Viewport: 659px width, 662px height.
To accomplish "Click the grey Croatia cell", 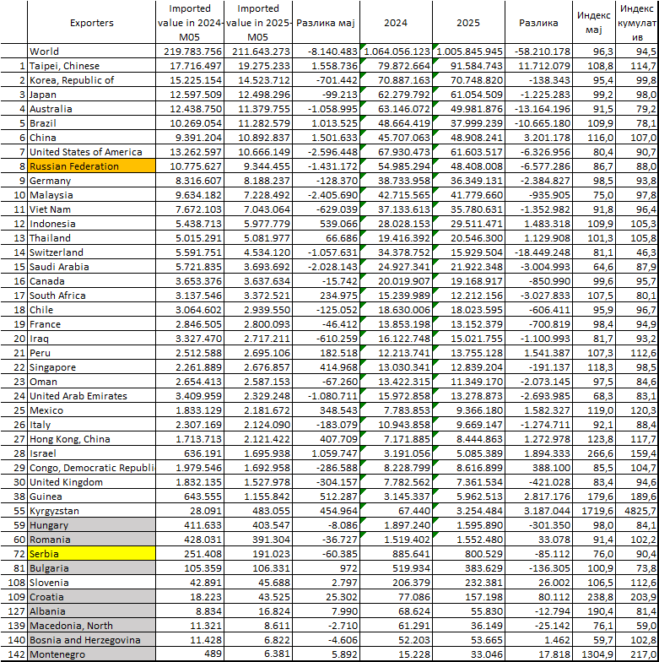I will click(x=91, y=597).
